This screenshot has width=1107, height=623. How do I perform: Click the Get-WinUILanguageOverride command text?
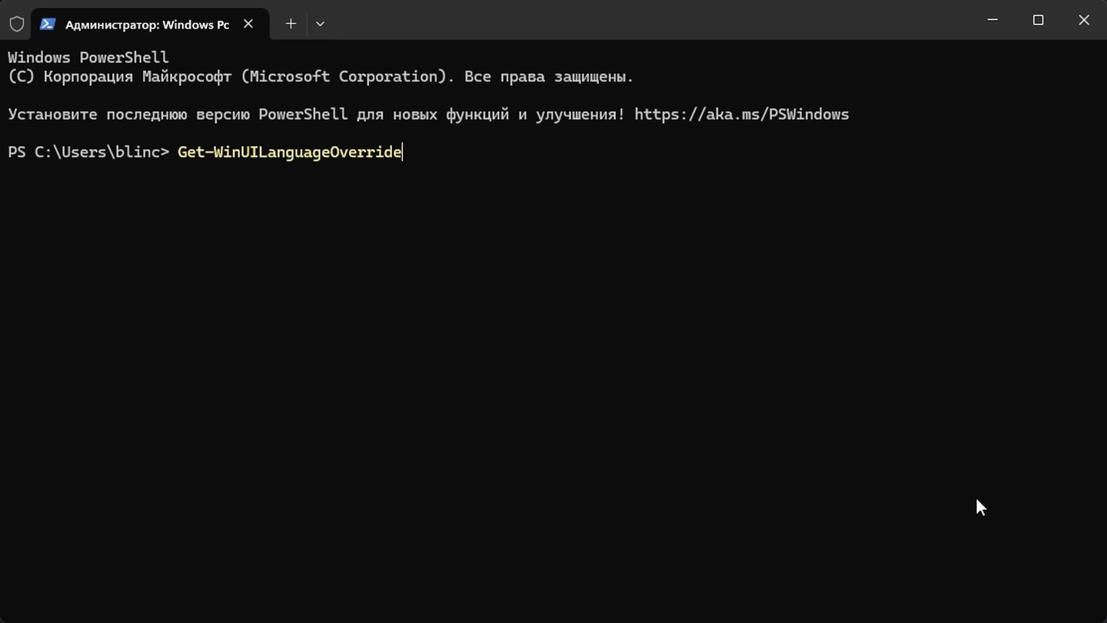pyautogui.click(x=290, y=152)
